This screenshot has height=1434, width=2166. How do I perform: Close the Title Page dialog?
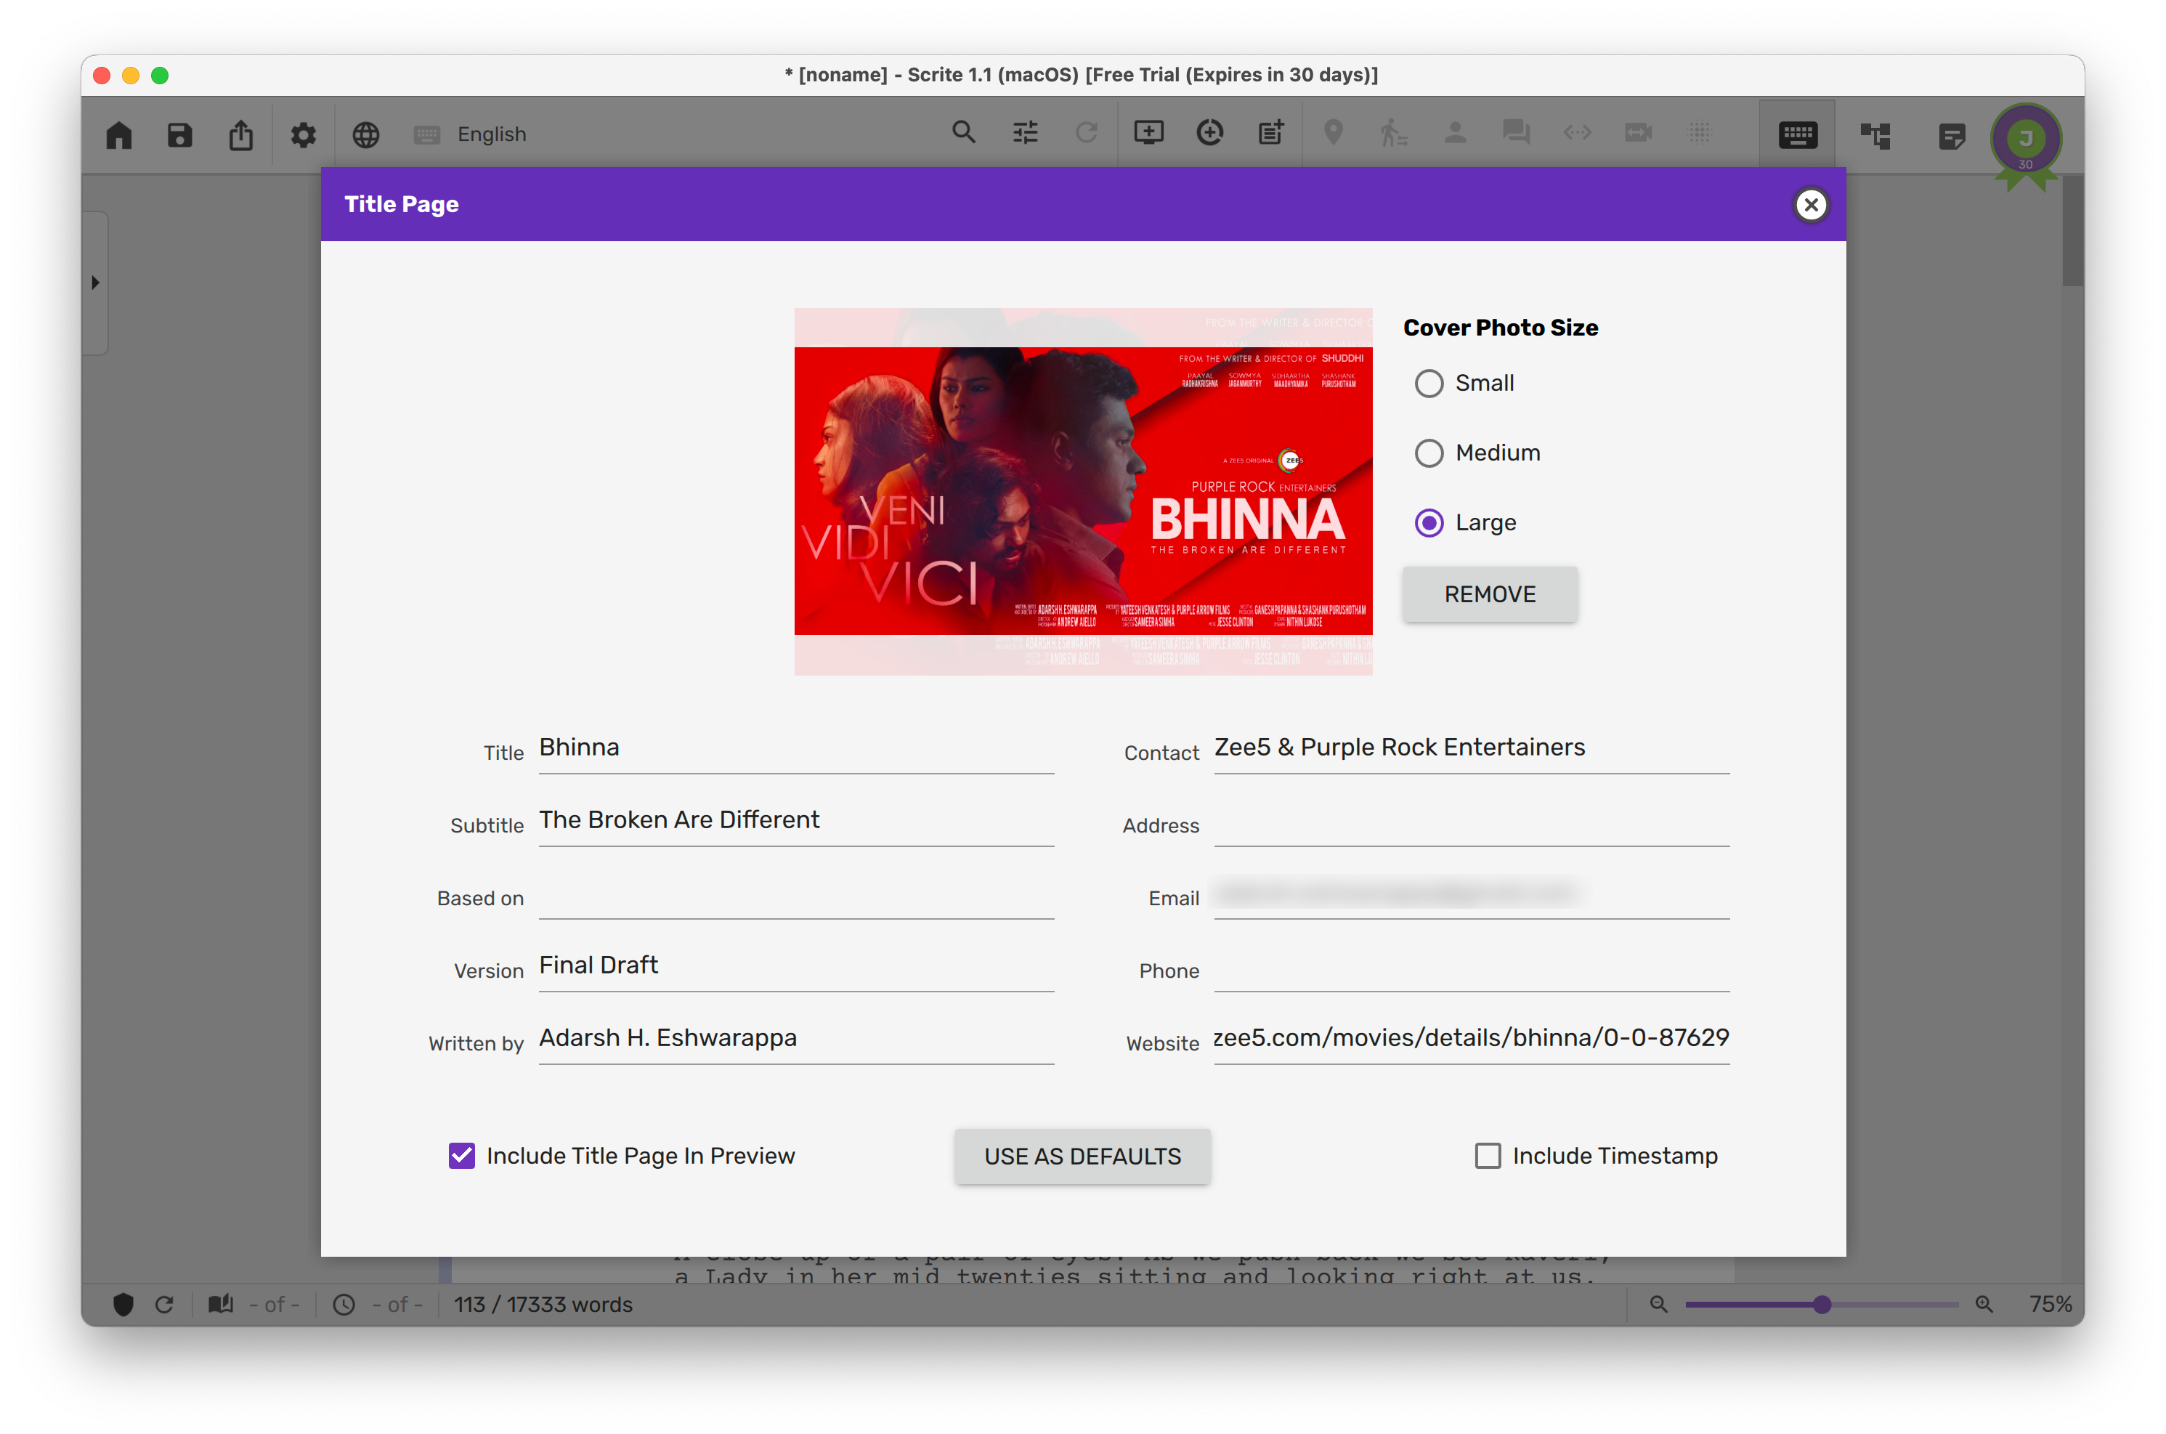point(1810,205)
